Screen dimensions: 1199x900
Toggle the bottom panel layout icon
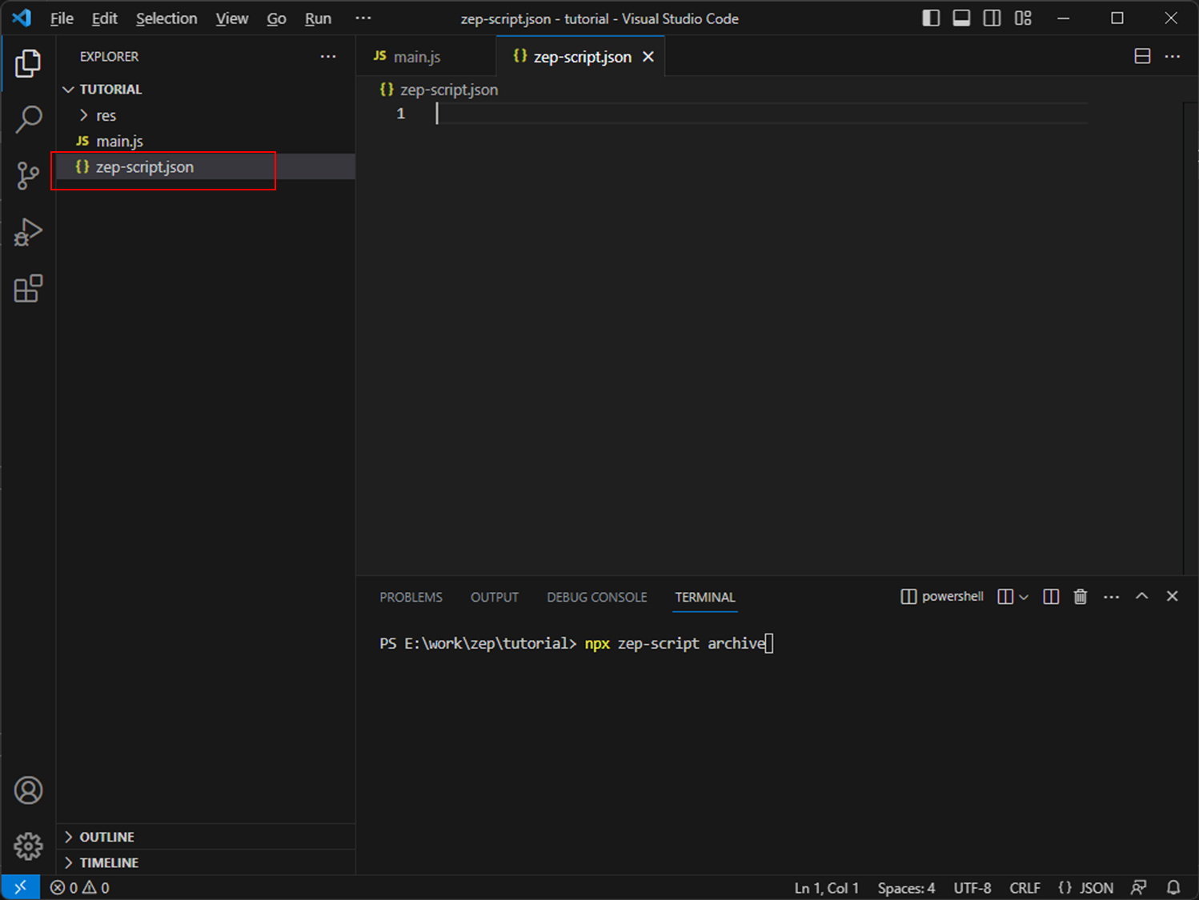(961, 18)
